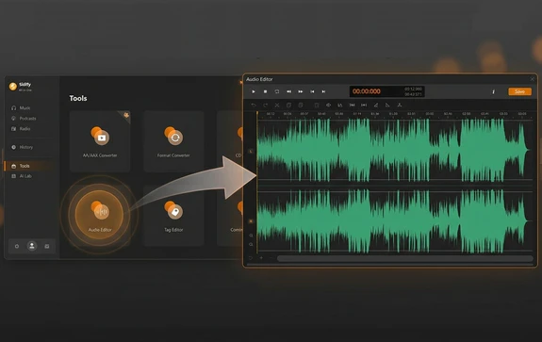Click the "Tools" page heading
542x342 pixels.
coord(78,98)
